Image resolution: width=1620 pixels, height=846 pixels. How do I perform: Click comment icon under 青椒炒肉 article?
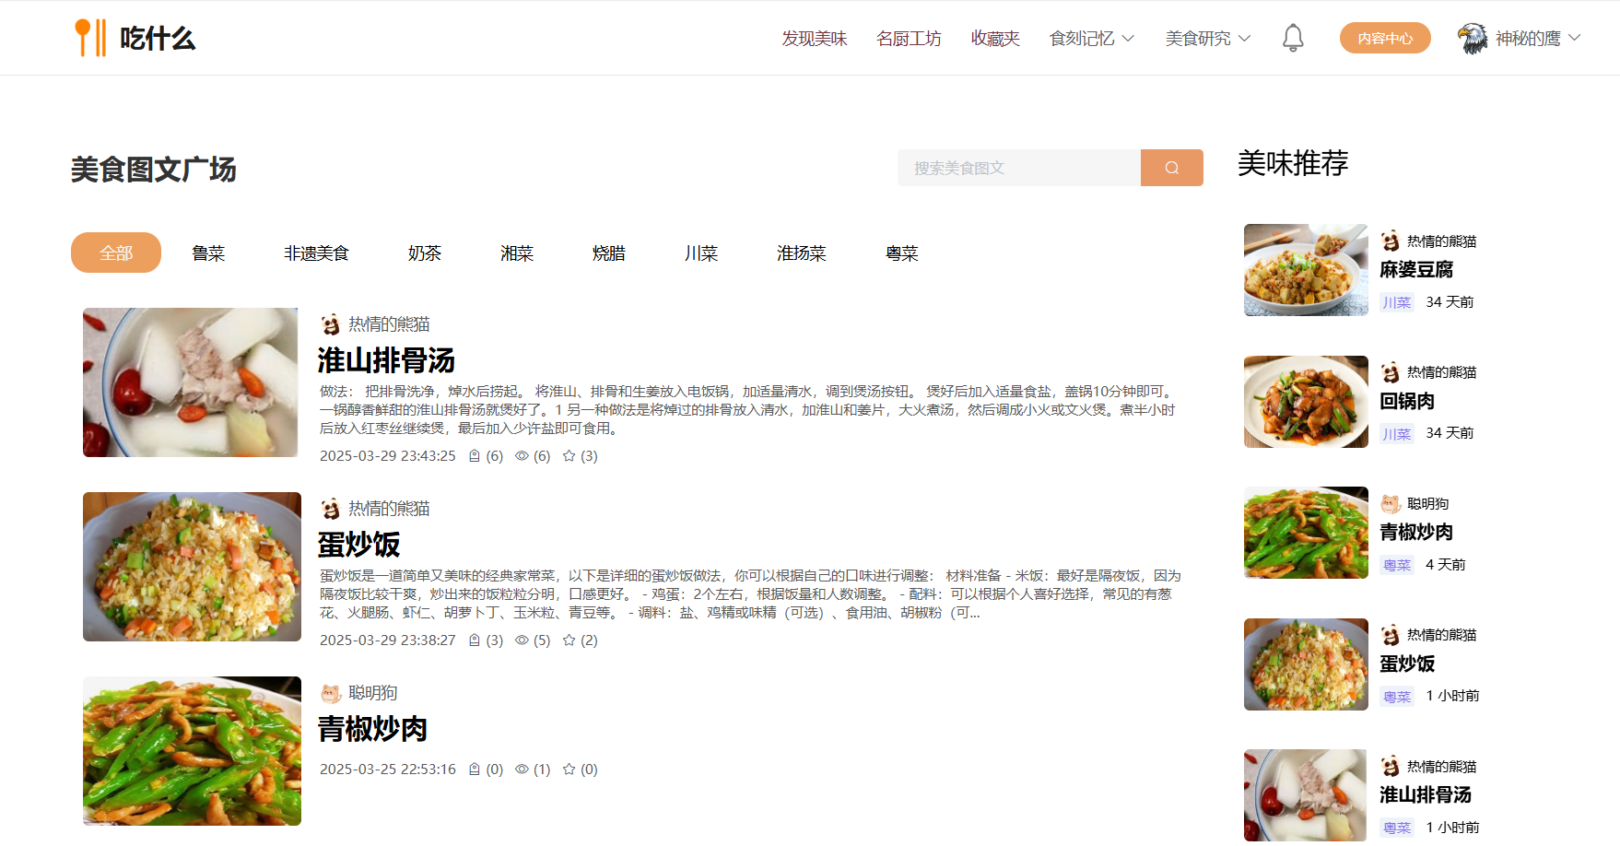point(475,770)
